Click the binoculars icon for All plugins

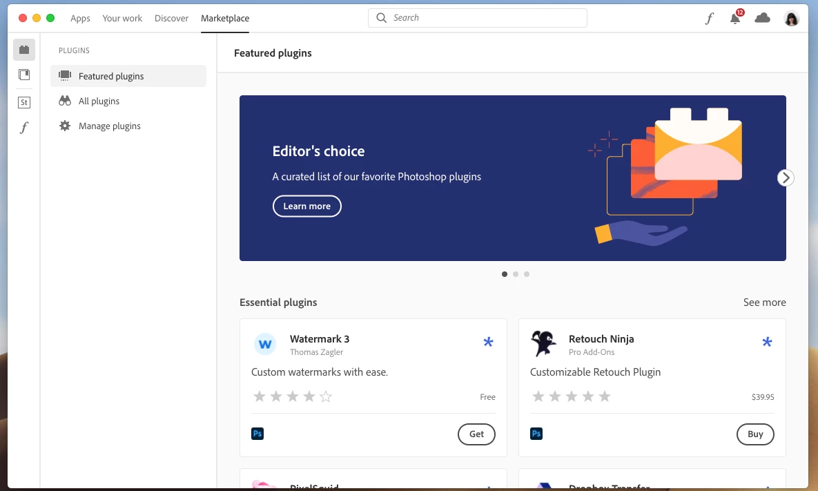[x=65, y=101]
